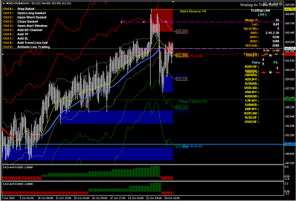Open the chart symbol dropdown triangle

pyautogui.click(x=4, y=3)
